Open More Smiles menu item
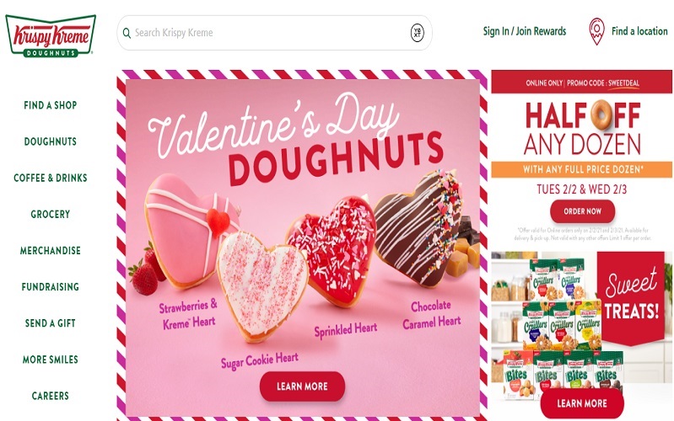Viewport: 674px width, 421px height. (x=51, y=360)
